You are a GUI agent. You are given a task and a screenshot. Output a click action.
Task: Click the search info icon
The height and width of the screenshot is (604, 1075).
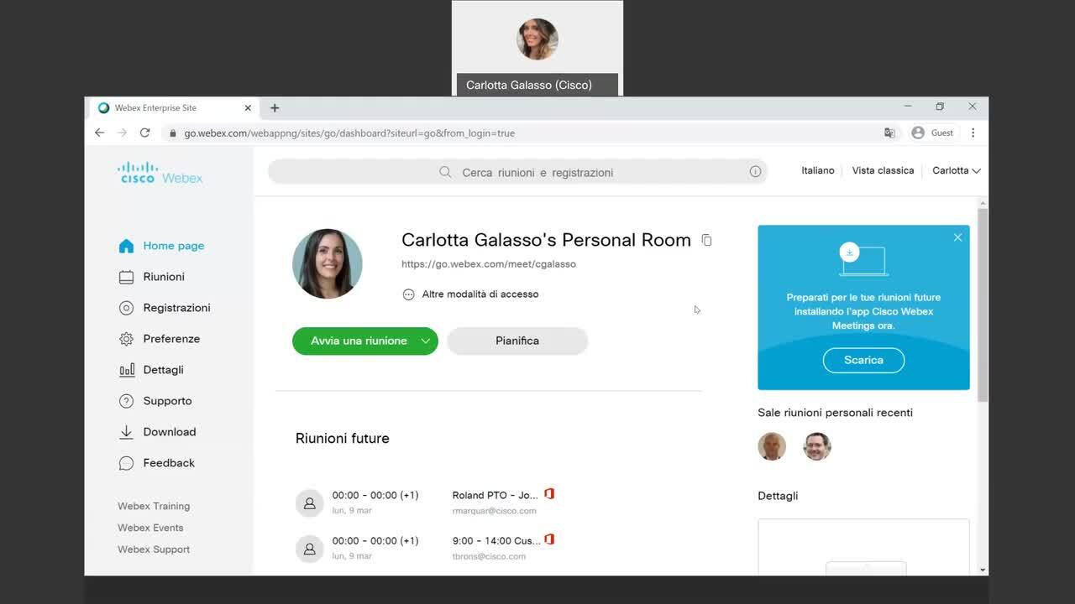click(x=755, y=172)
